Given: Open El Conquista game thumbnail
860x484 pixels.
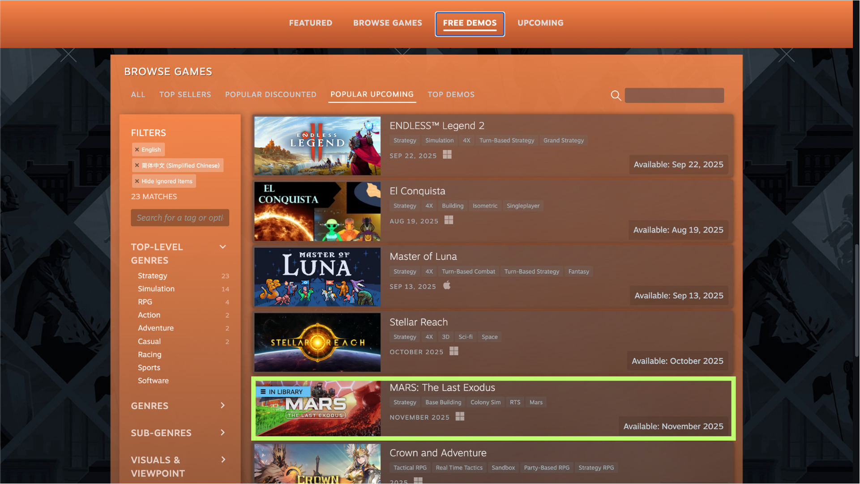Looking at the screenshot, I should (317, 211).
